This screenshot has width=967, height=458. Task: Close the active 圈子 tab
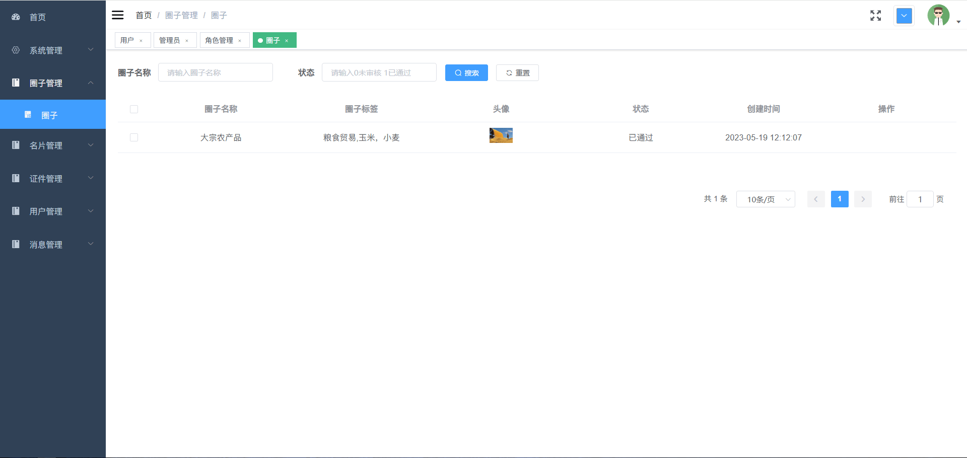coord(287,41)
